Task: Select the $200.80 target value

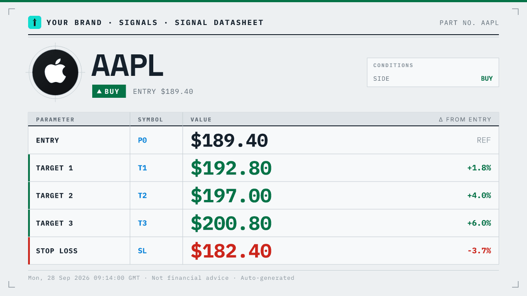Action: pyautogui.click(x=231, y=224)
